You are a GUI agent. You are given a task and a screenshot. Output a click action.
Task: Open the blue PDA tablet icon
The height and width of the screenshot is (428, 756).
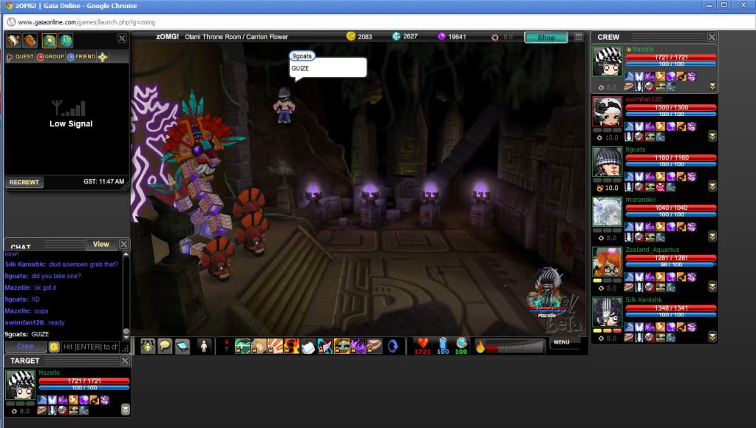coord(183,346)
